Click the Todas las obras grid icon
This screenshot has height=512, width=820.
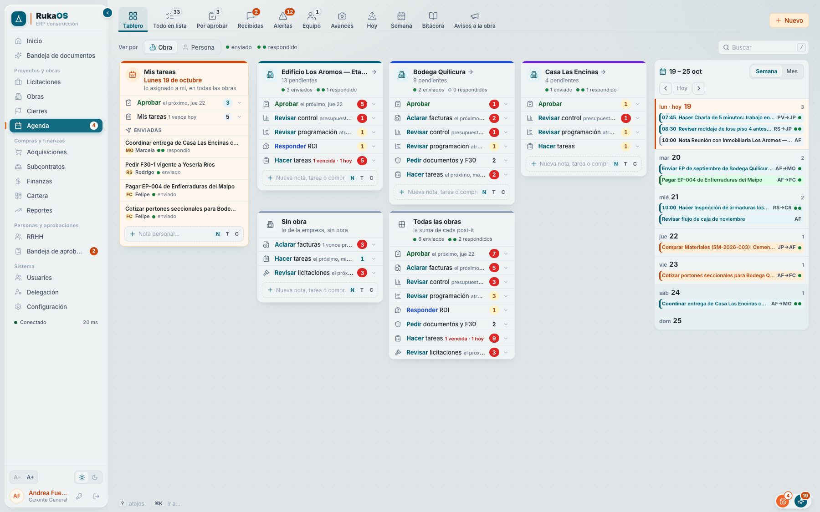[402, 224]
